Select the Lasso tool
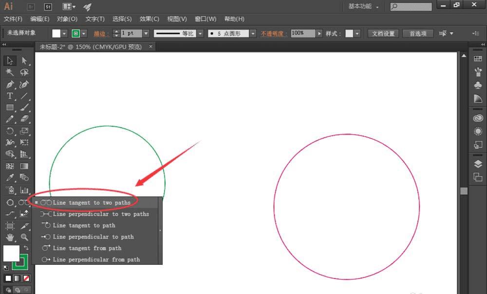Image resolution: width=487 pixels, height=294 pixels. coord(24,72)
